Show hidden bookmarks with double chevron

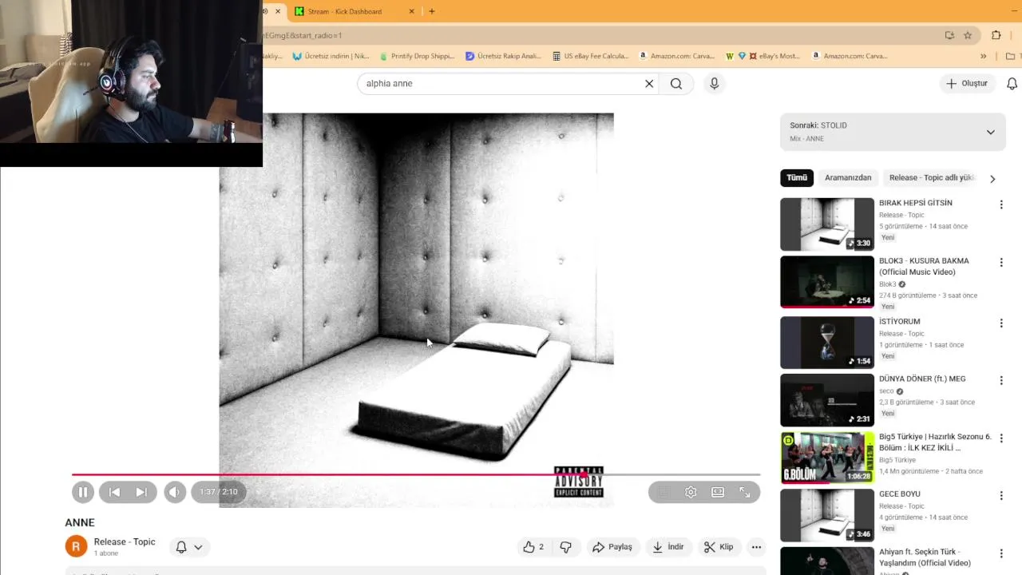point(983,56)
